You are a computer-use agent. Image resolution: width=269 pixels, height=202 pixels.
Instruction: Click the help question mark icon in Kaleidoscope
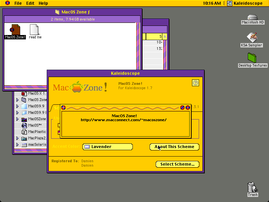(x=196, y=83)
